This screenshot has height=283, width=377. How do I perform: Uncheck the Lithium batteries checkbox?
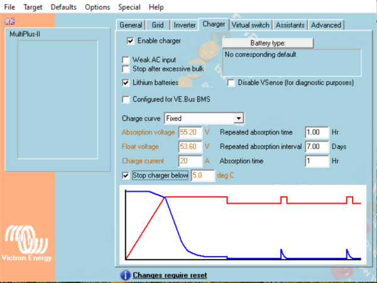point(126,83)
